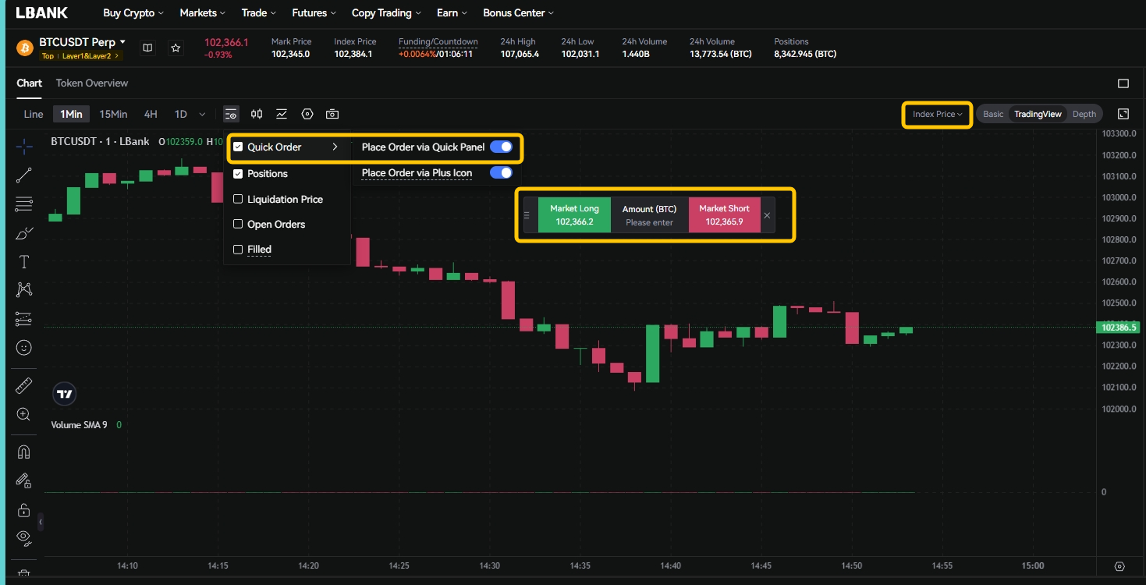Switch chart view to Depth
1146x585 pixels.
[1084, 114]
